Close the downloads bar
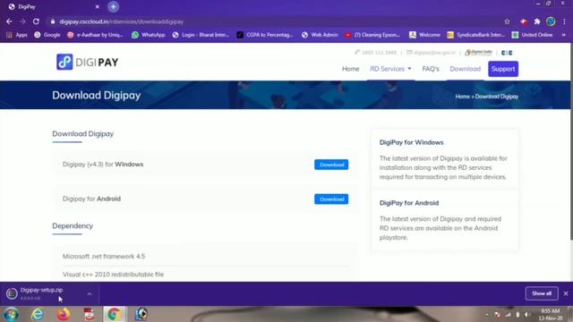 (566, 293)
